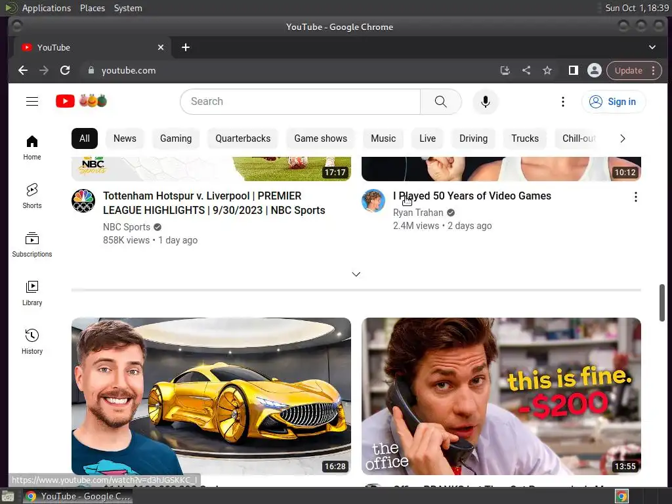The height and width of the screenshot is (504, 672).
Task: Open the System menu
Action: (x=128, y=8)
